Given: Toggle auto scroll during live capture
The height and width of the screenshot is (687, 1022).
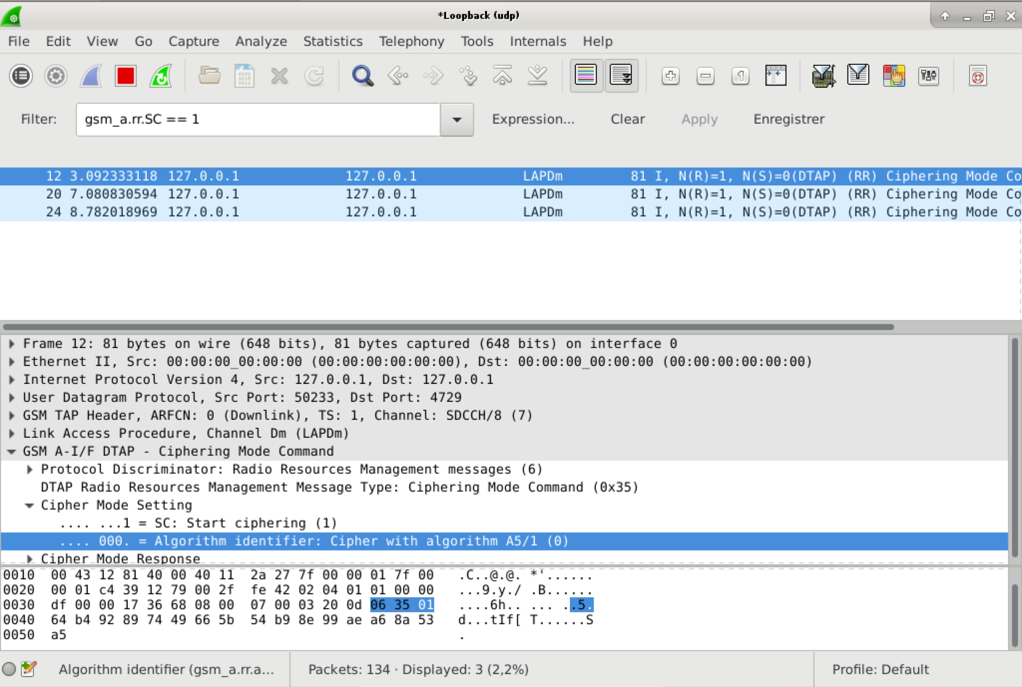Looking at the screenshot, I should point(621,76).
